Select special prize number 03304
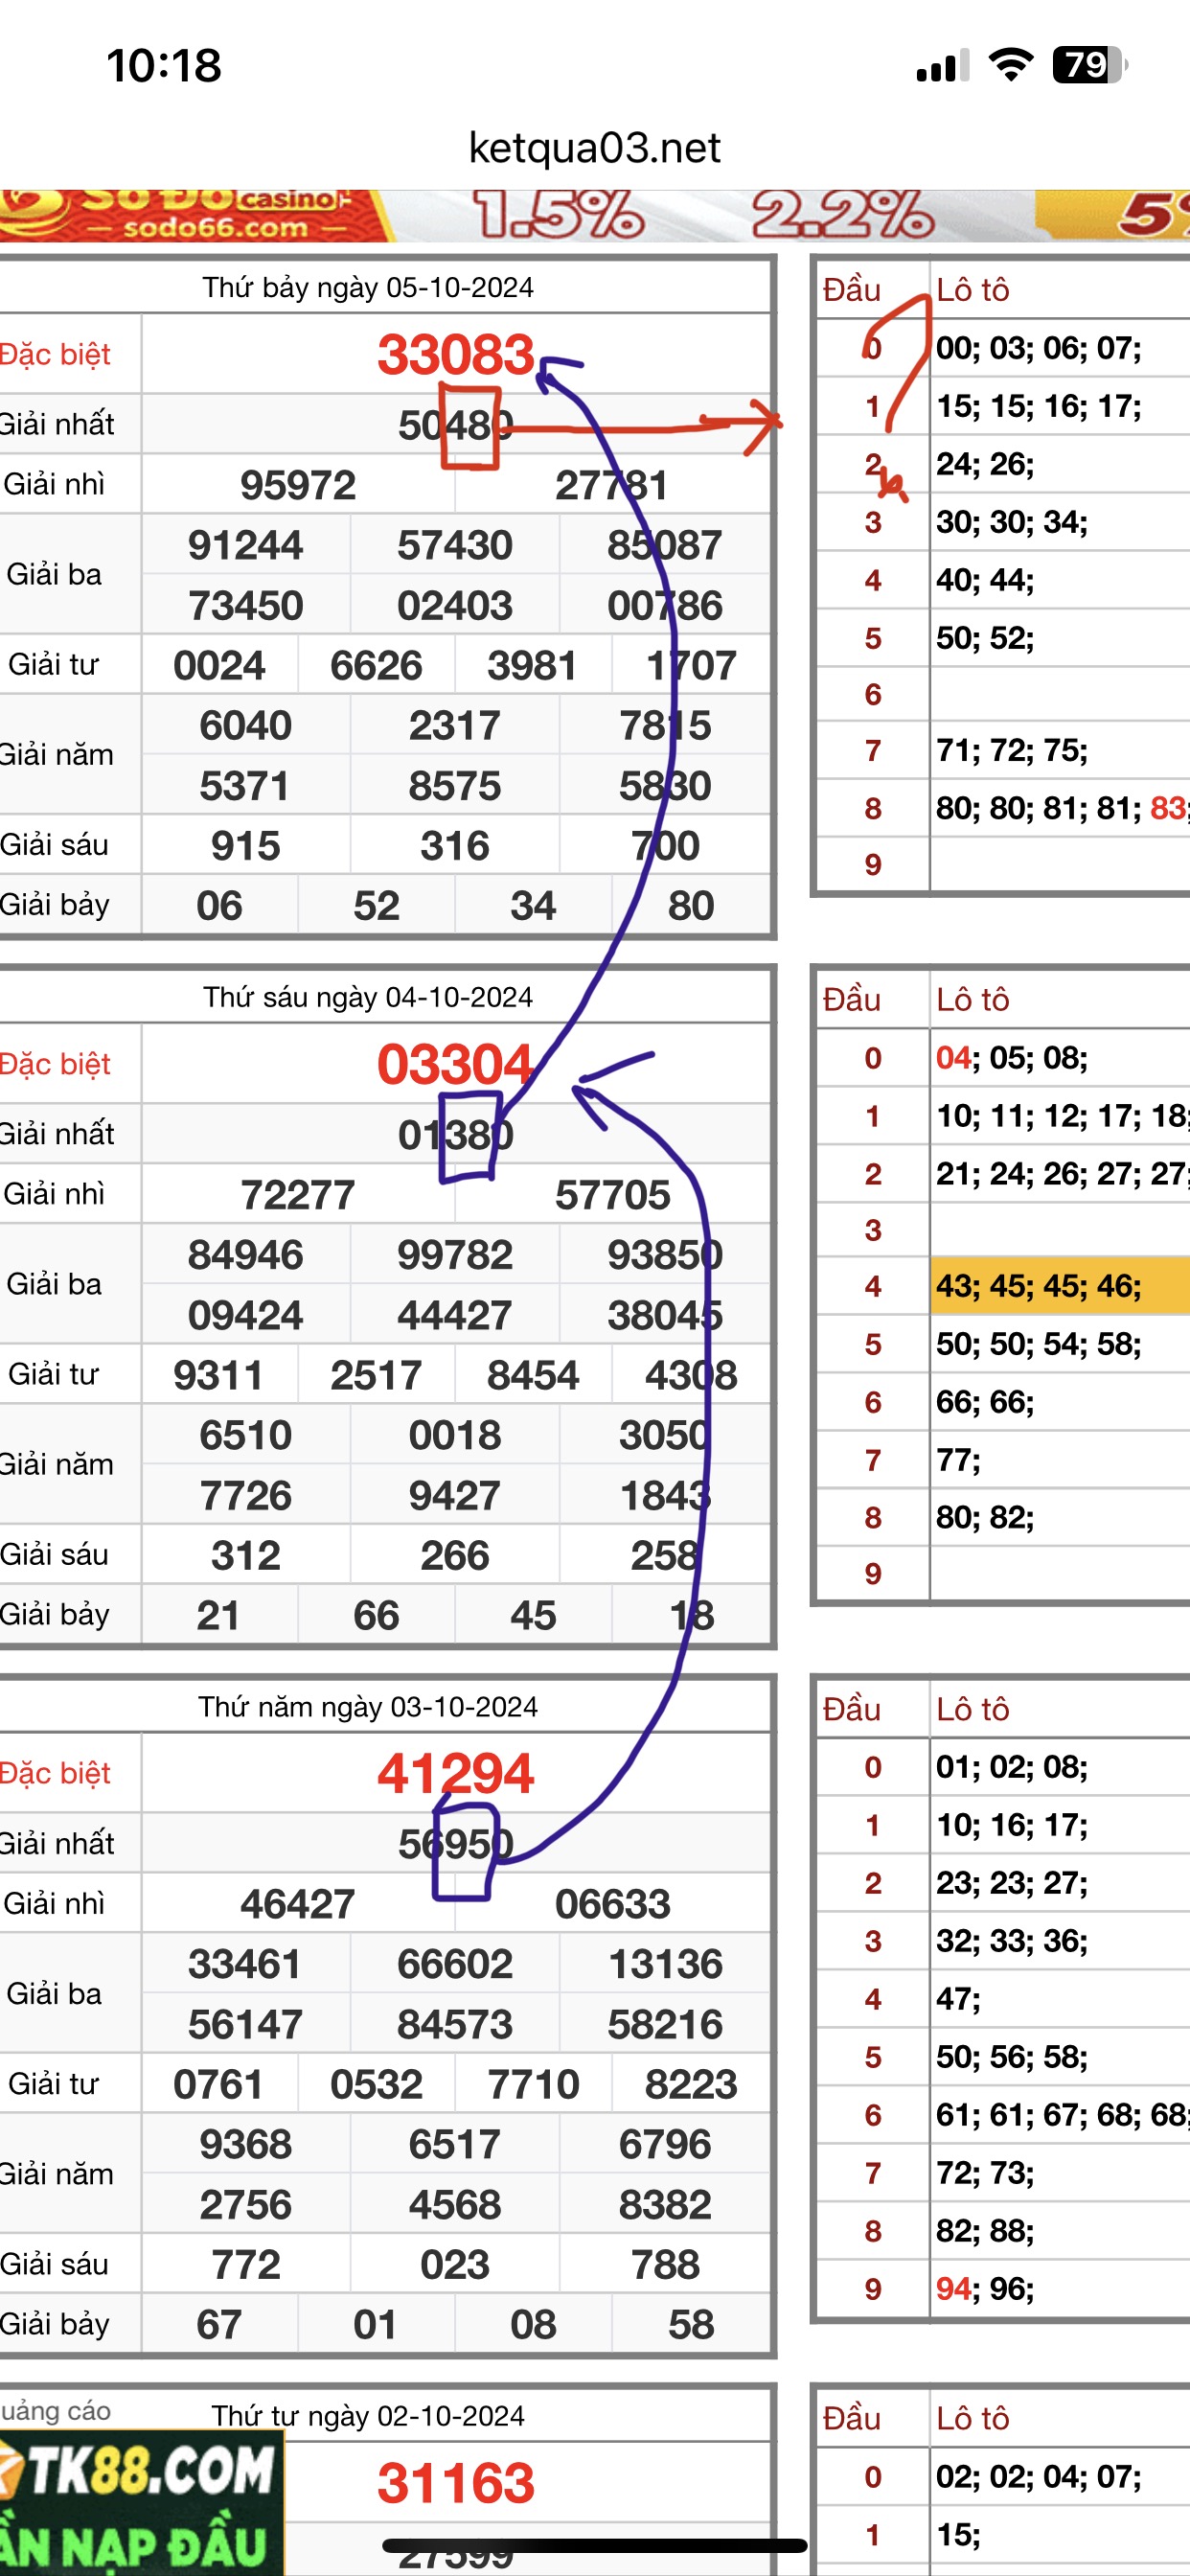The height and width of the screenshot is (2576, 1190). click(456, 1064)
